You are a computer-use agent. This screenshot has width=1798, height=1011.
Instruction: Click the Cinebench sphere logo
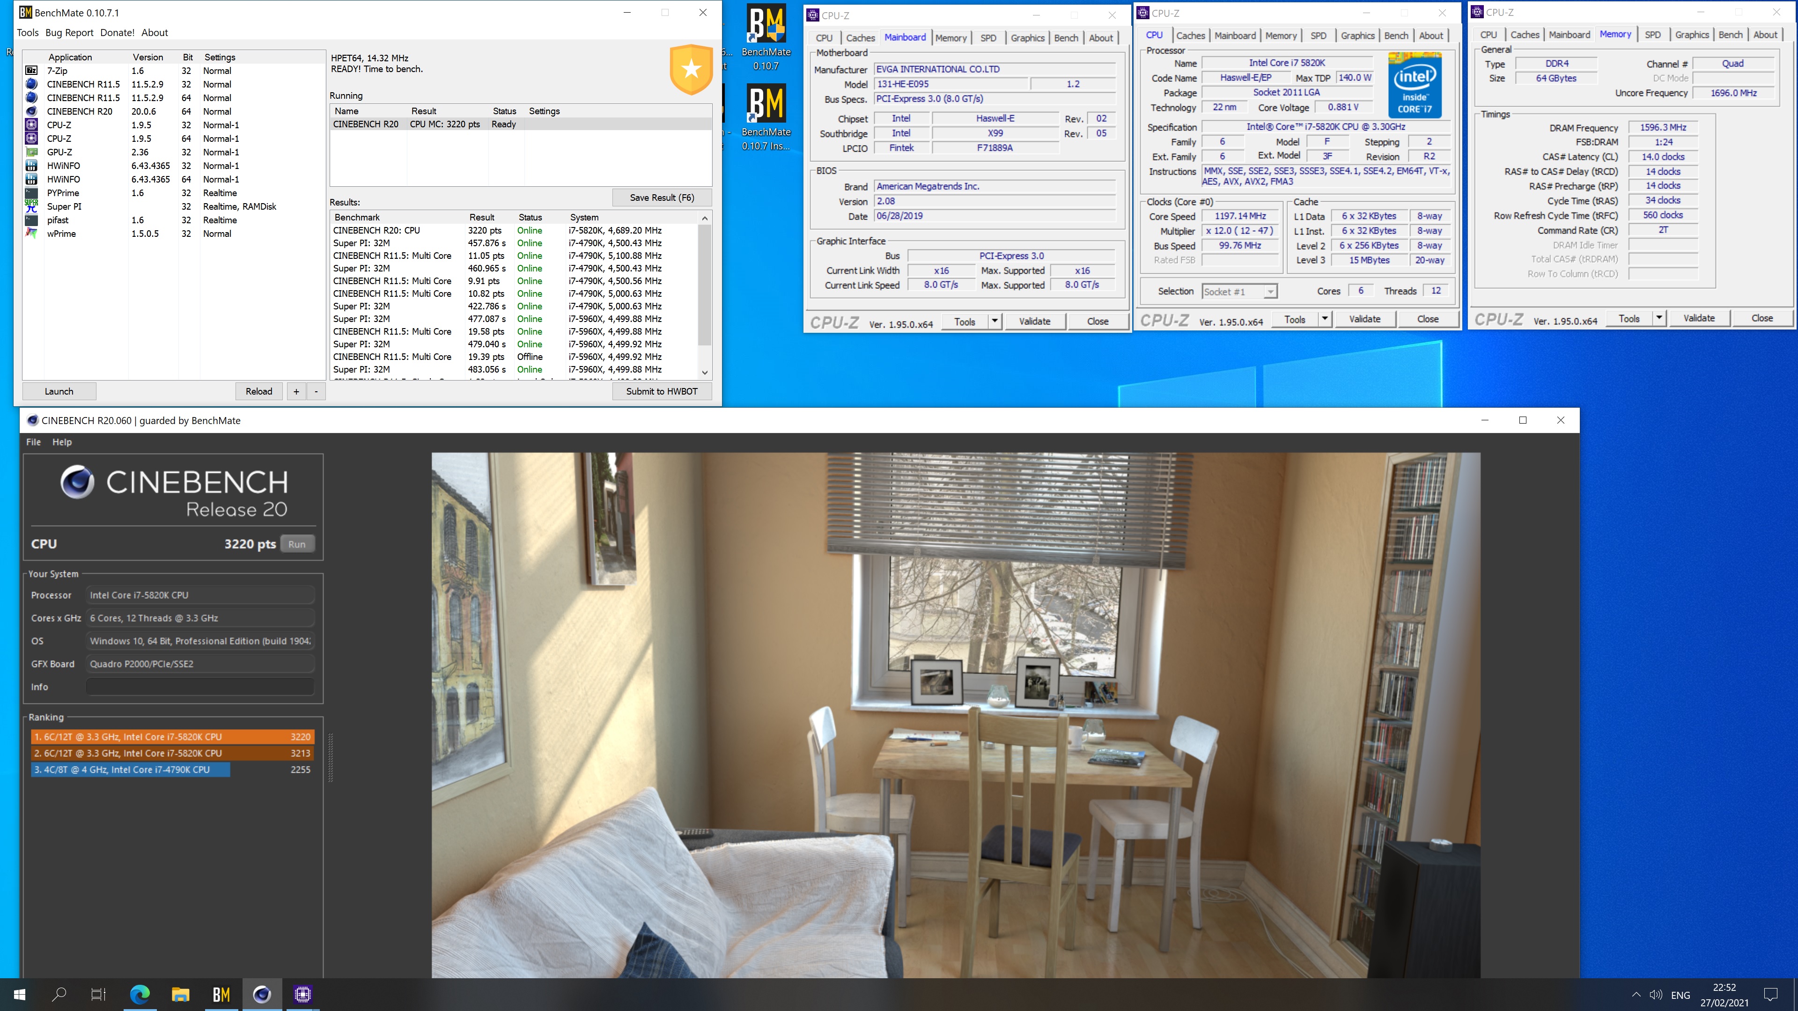point(77,482)
